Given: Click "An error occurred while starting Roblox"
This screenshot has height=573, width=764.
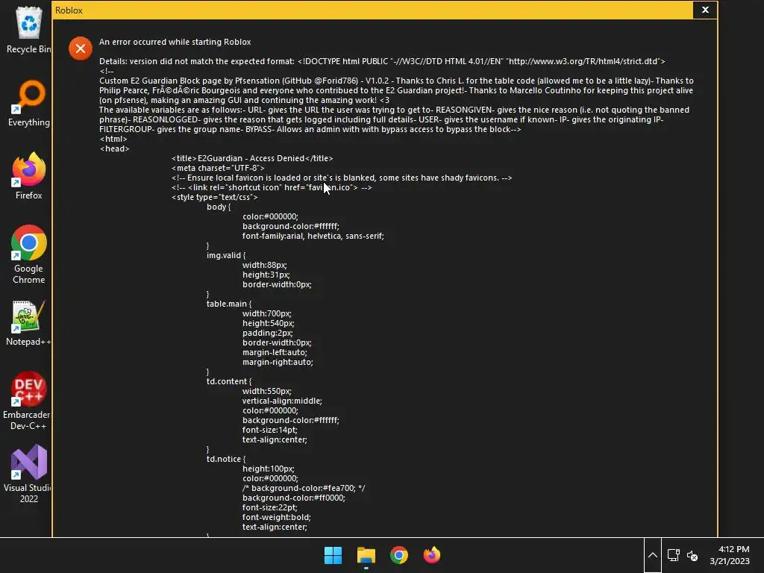Looking at the screenshot, I should [x=175, y=42].
